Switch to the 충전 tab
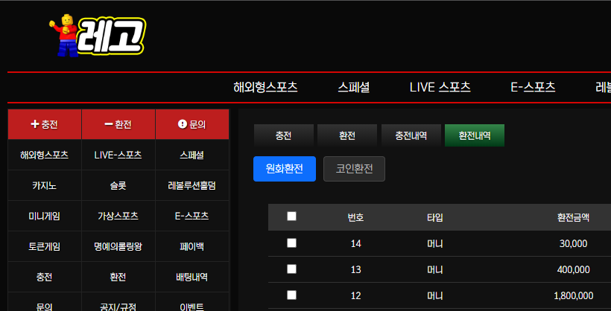Viewport: 611px width, 311px height. [x=284, y=135]
